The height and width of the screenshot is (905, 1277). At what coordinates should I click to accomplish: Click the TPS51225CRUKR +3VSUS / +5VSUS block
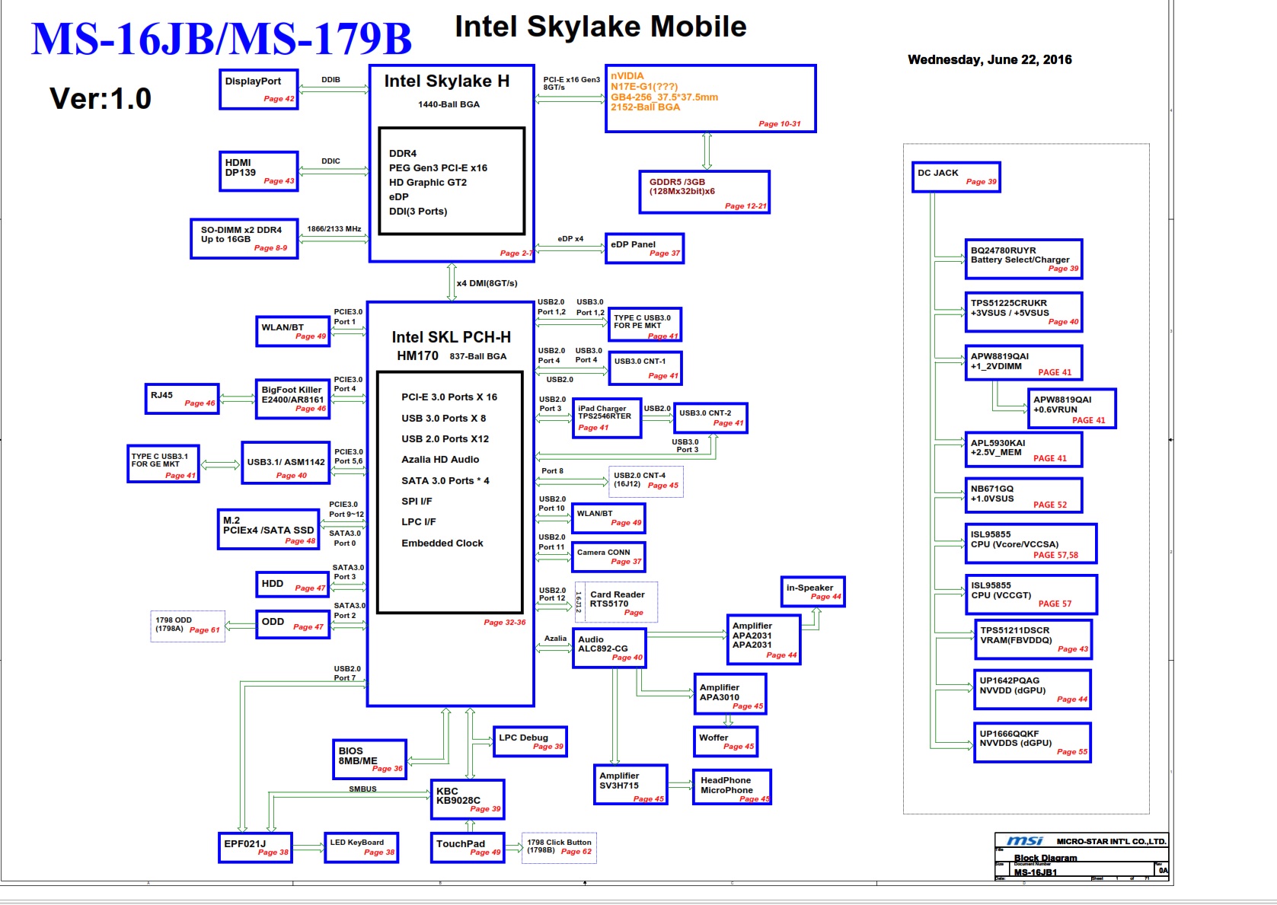coord(1023,312)
